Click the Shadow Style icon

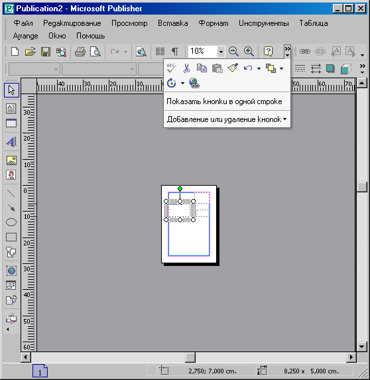330,68
